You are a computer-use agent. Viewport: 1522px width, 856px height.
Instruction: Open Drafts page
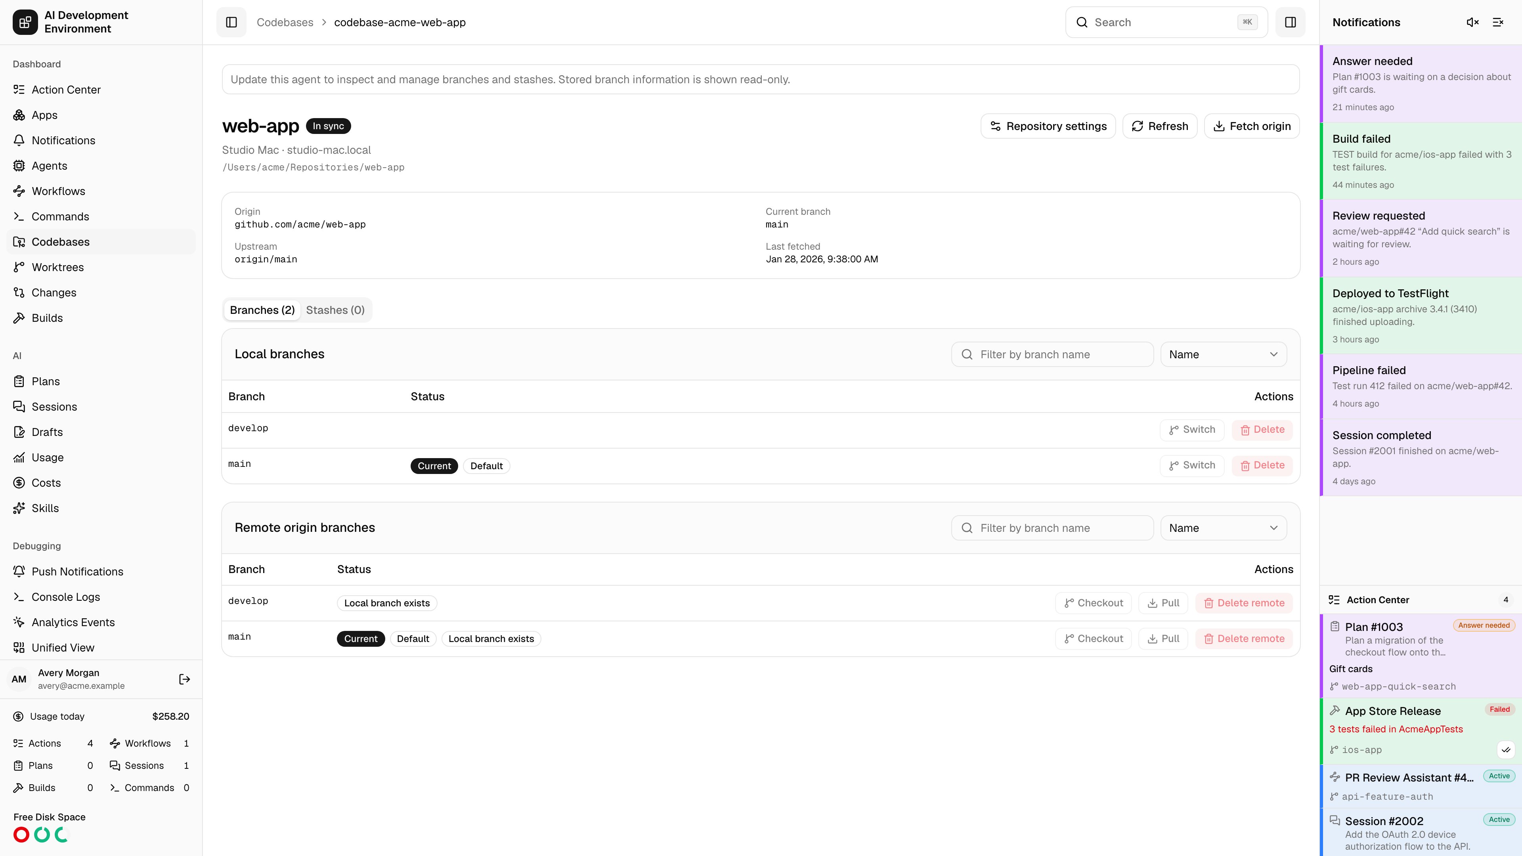click(x=101, y=432)
